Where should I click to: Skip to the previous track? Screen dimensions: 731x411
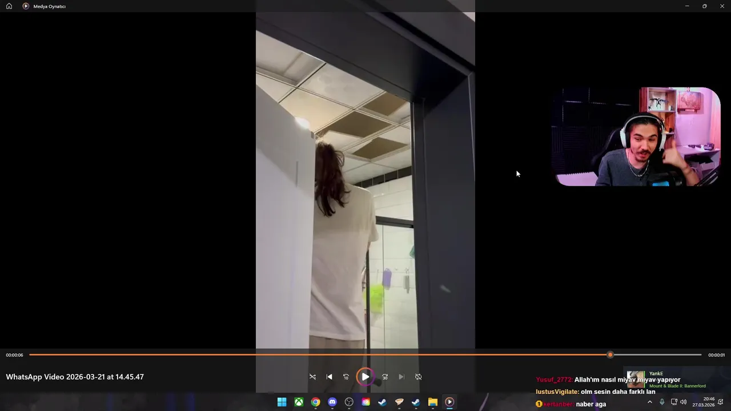[x=329, y=377]
